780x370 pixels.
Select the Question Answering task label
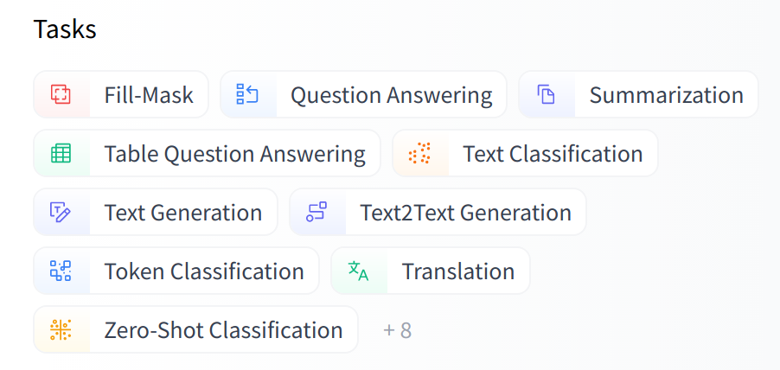391,95
